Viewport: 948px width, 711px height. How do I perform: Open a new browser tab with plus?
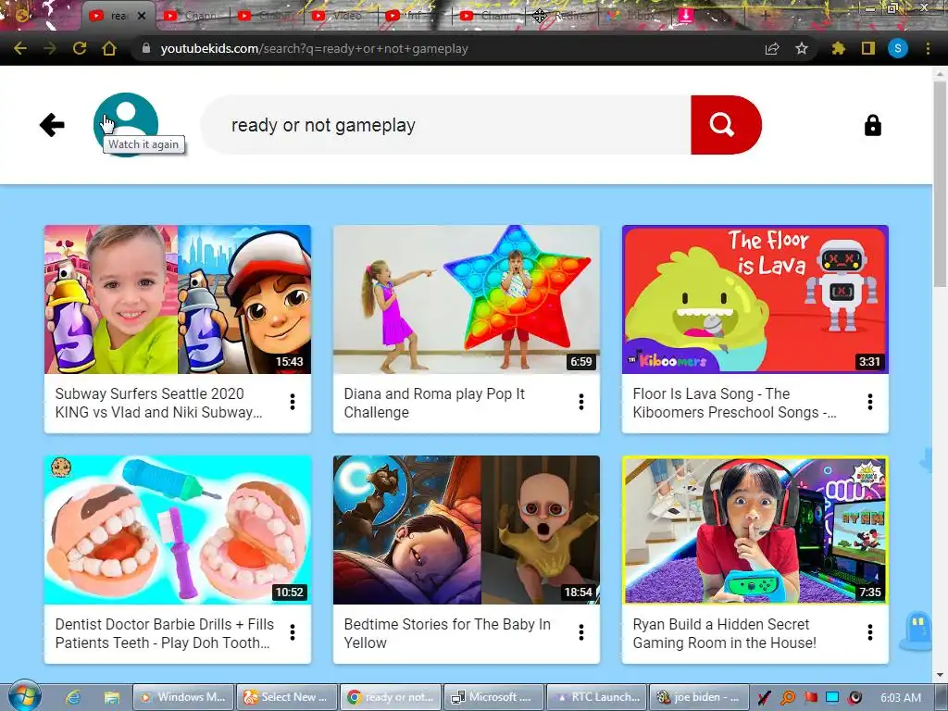[x=766, y=16]
